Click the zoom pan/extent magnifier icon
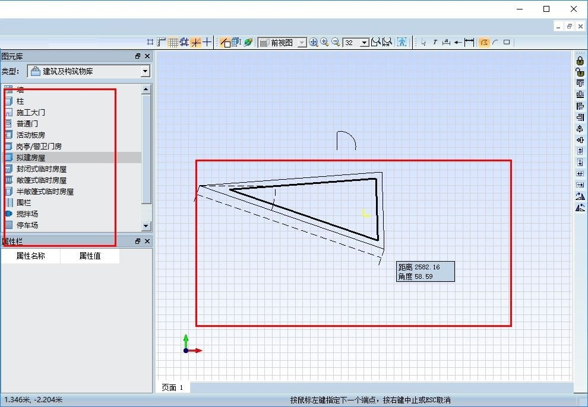 (x=314, y=42)
